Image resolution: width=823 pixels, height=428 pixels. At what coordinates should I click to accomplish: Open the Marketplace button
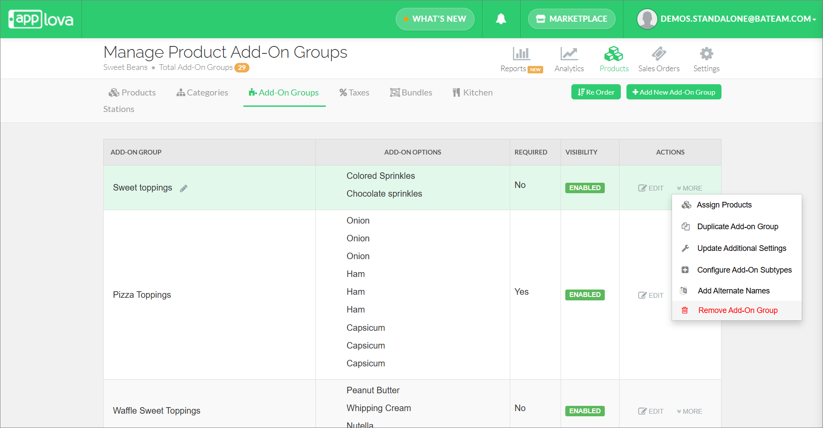[571, 19]
